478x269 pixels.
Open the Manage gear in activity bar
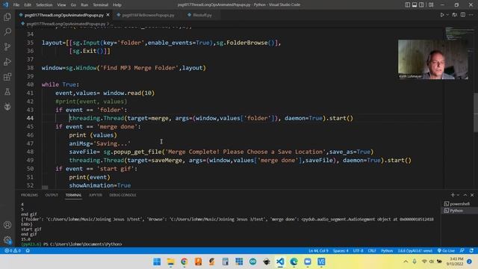[7, 240]
